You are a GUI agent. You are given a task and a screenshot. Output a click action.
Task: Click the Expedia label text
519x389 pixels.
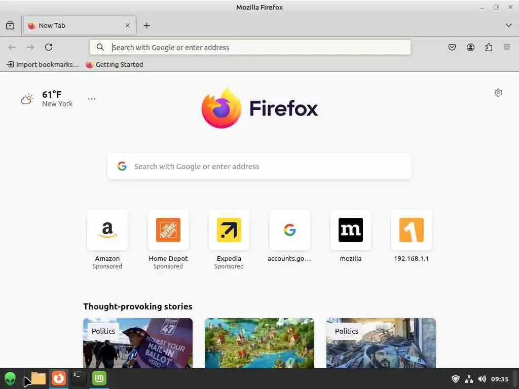[x=229, y=259]
